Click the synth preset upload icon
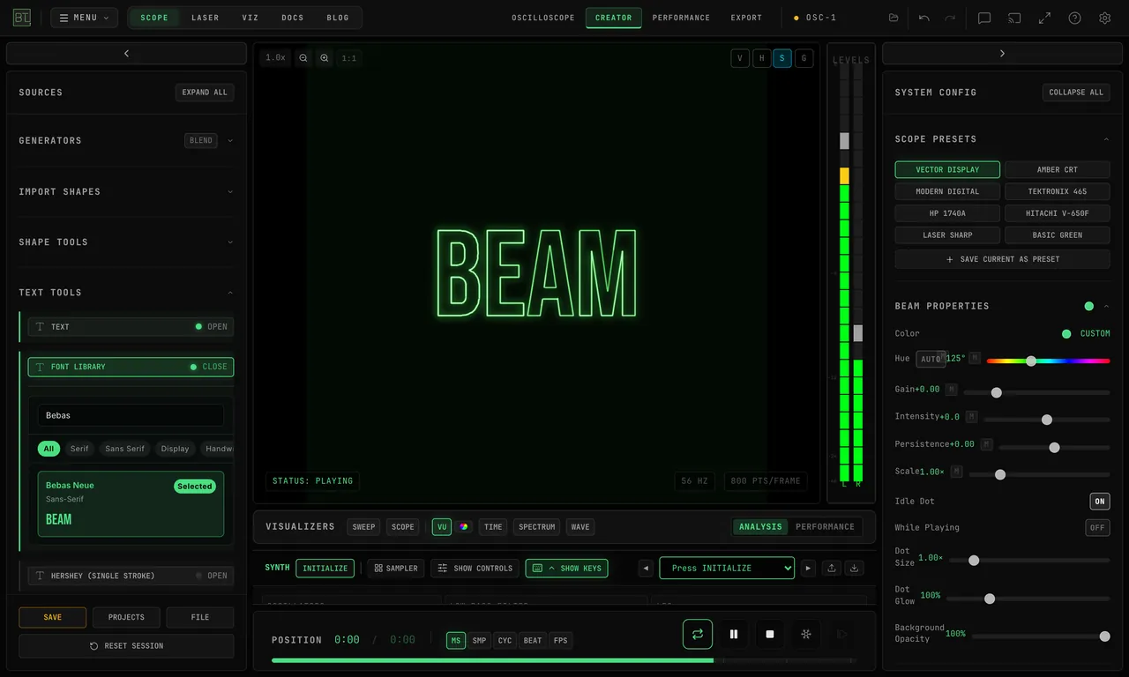This screenshot has width=1129, height=677. [x=832, y=569]
